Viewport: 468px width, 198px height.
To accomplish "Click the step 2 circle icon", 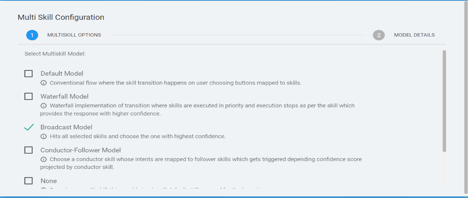I will coord(379,35).
